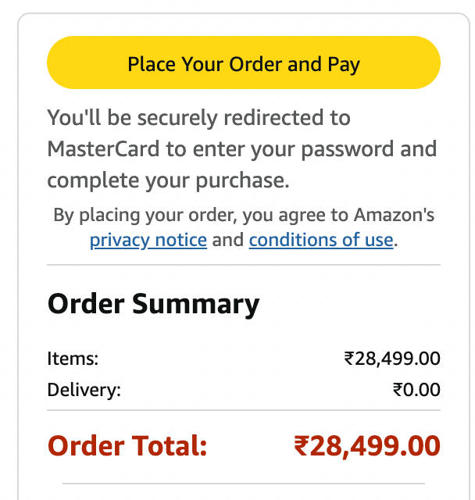The width and height of the screenshot is (475, 500).
Task: Click 'You'll be securely redirected to' line
Action: [x=198, y=118]
